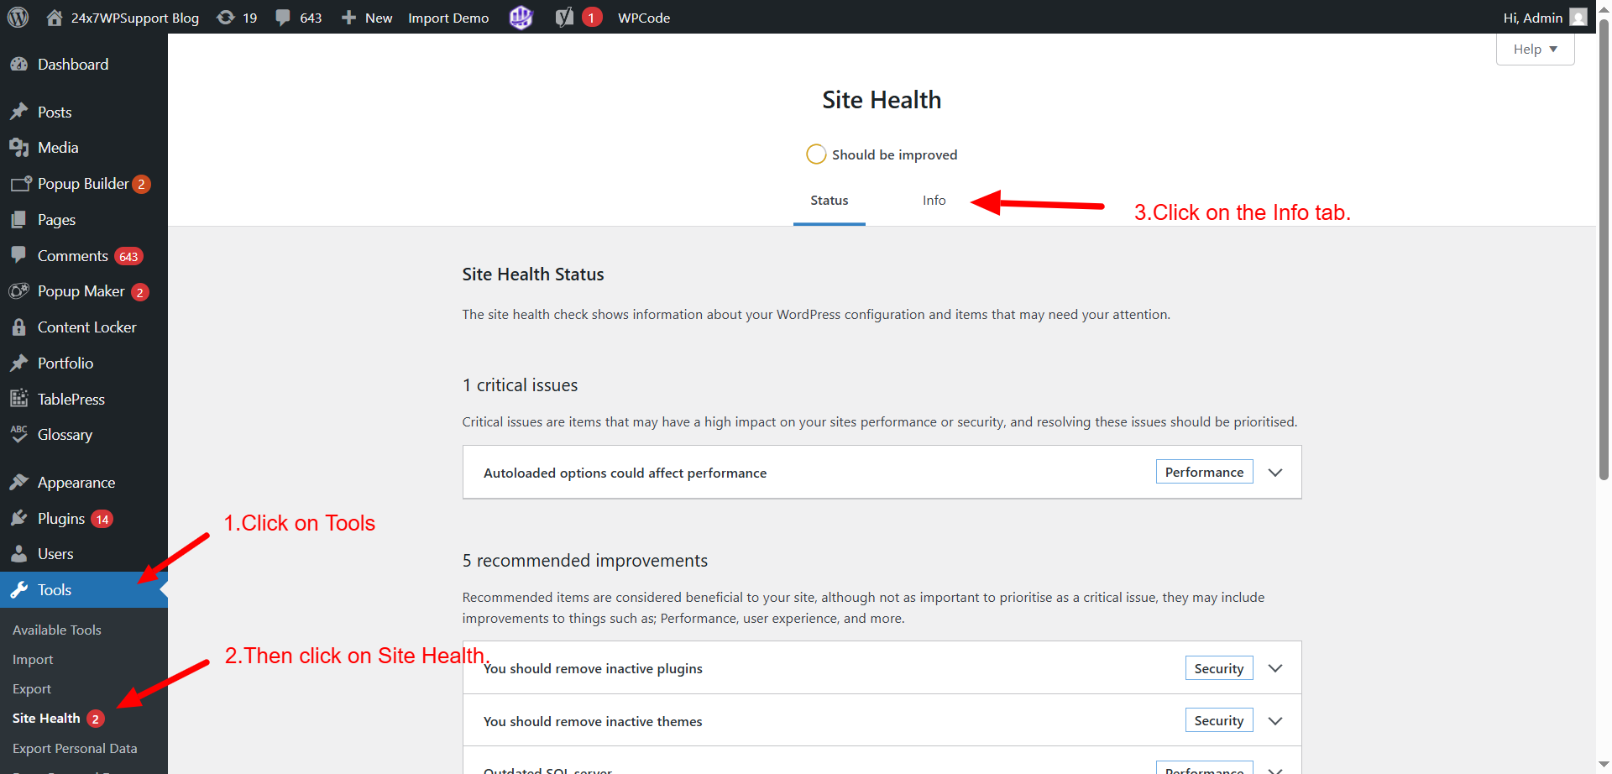Switch to the Info tab
Viewport: 1612px width, 774px height.
[x=934, y=201]
